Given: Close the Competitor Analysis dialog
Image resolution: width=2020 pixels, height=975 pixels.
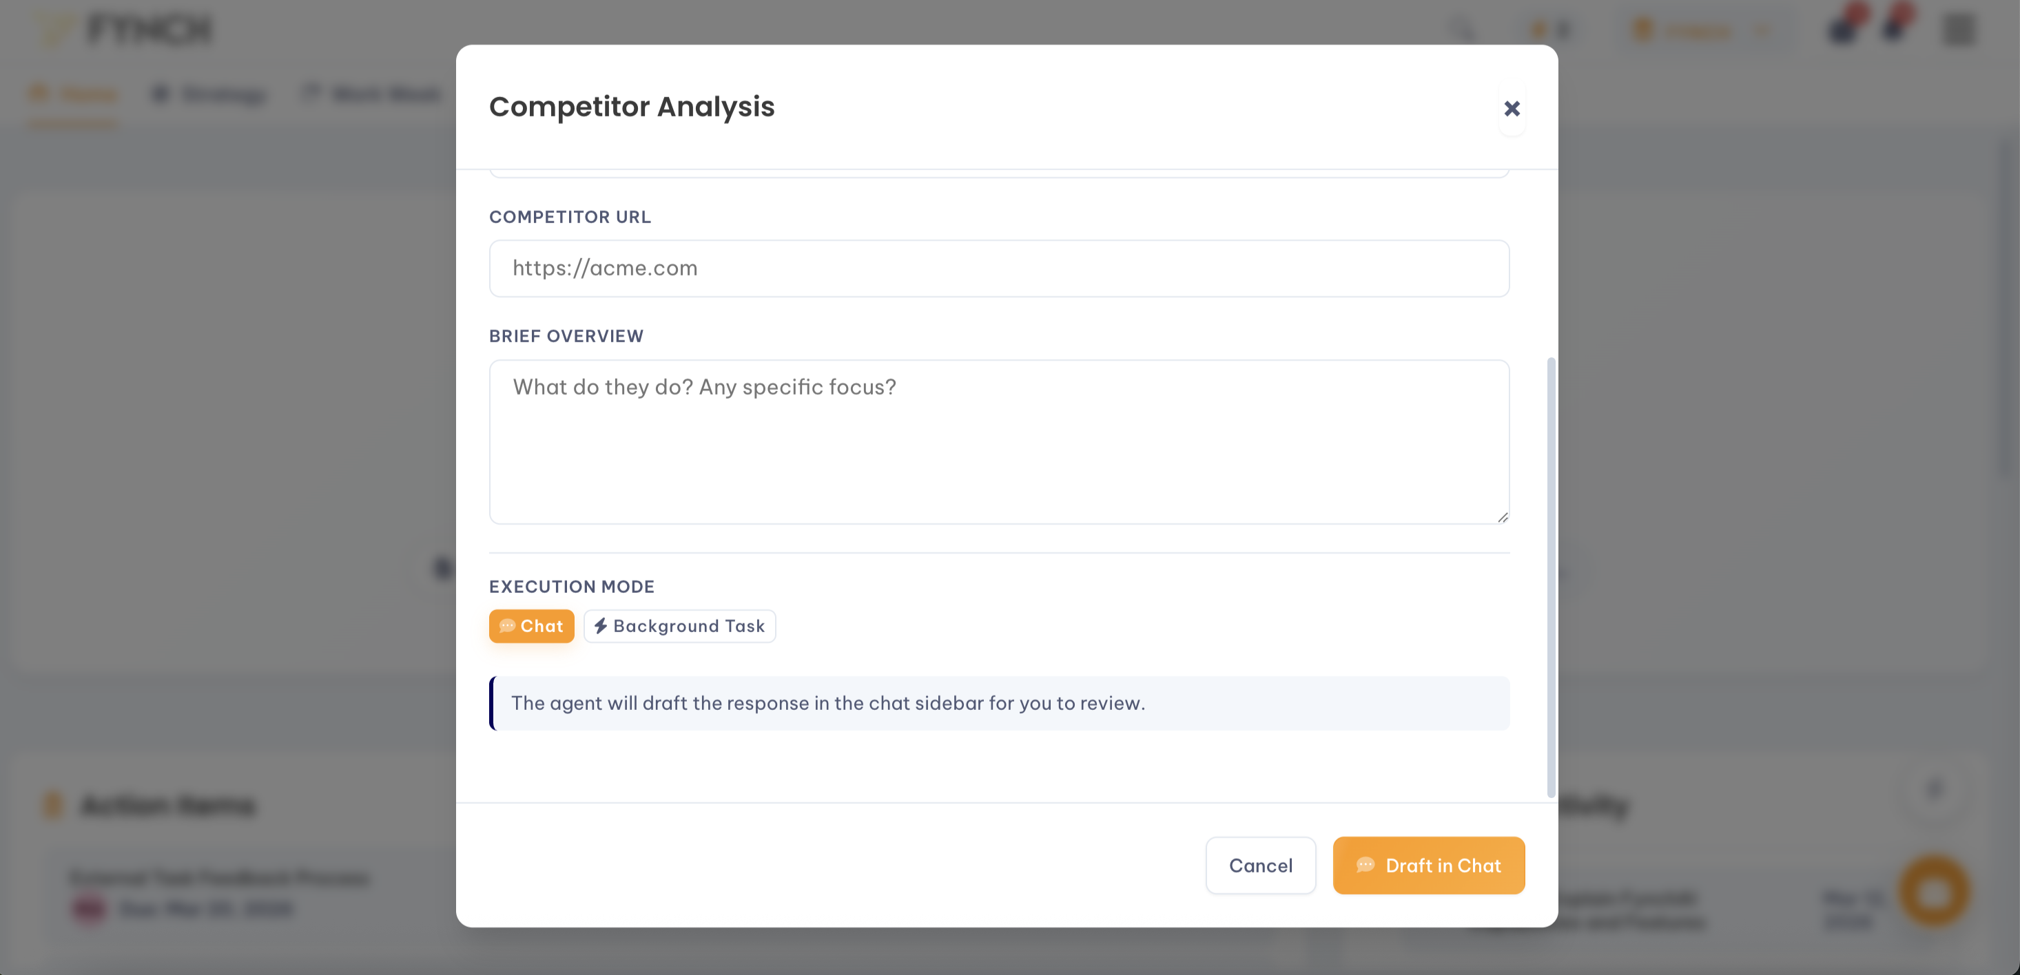Looking at the screenshot, I should click(1511, 108).
